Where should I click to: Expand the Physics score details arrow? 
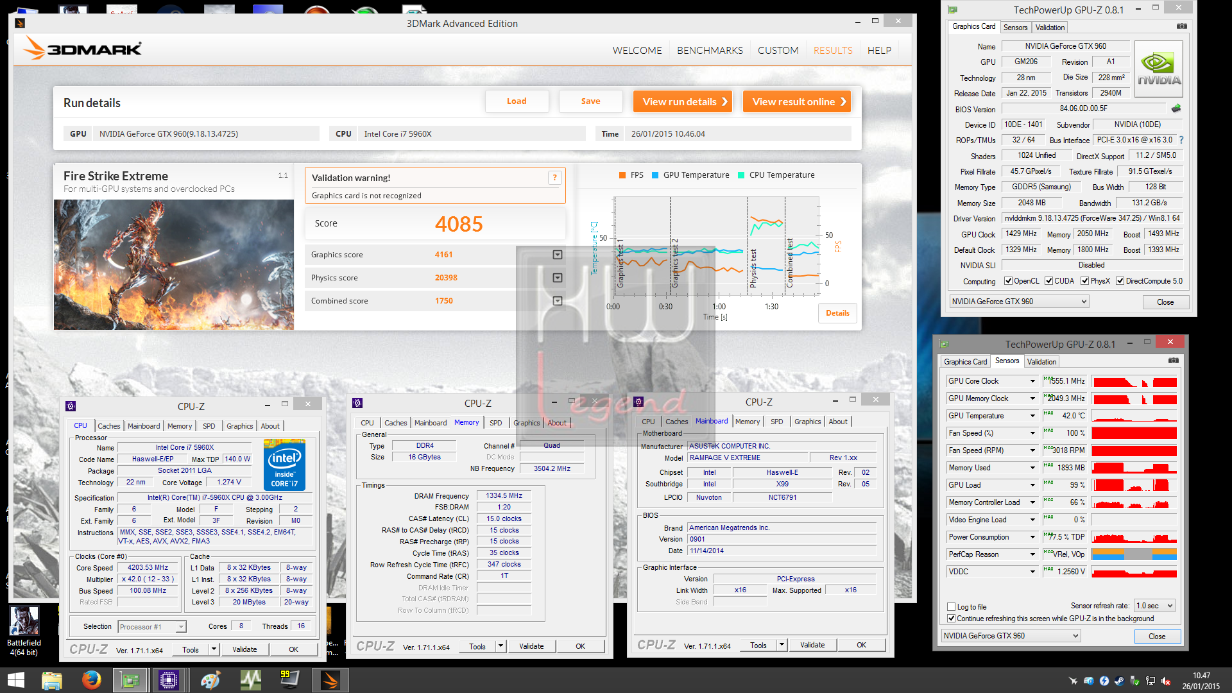(x=558, y=278)
